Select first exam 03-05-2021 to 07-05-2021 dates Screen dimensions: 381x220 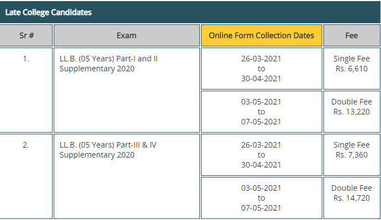click(261, 112)
